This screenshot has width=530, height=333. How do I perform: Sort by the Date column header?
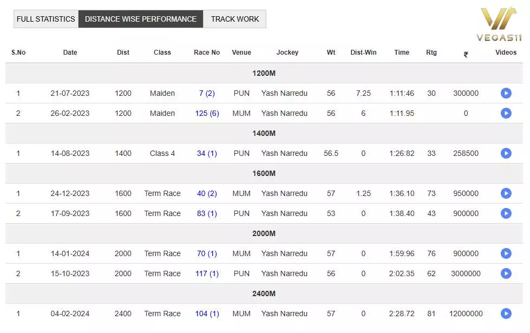click(x=69, y=53)
